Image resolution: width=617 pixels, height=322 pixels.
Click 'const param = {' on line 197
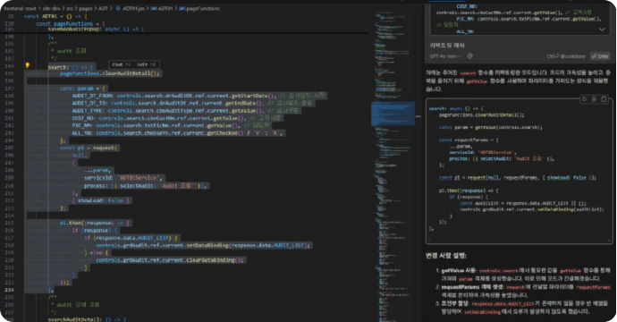click(83, 89)
